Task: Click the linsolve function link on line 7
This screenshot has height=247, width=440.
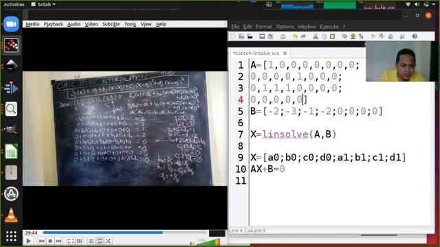Action: (285, 134)
